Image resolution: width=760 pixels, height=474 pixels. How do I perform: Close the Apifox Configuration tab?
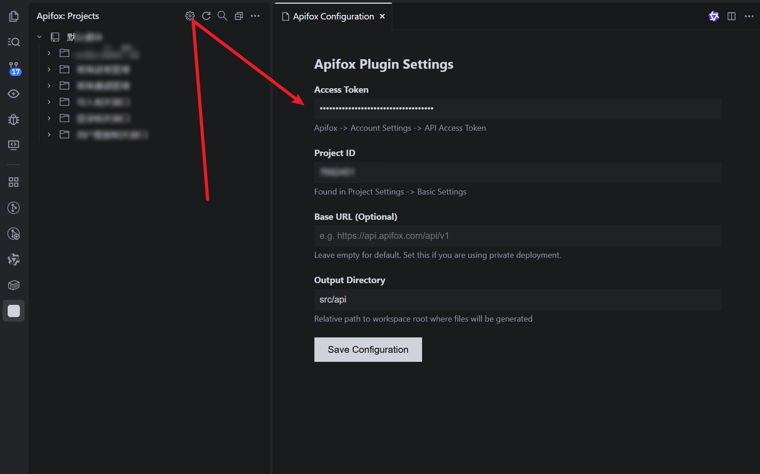pyautogui.click(x=382, y=16)
